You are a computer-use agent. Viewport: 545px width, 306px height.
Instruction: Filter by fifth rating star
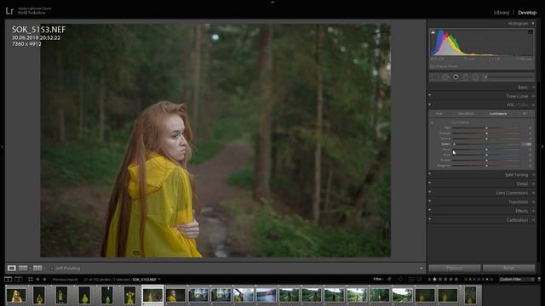click(456, 280)
